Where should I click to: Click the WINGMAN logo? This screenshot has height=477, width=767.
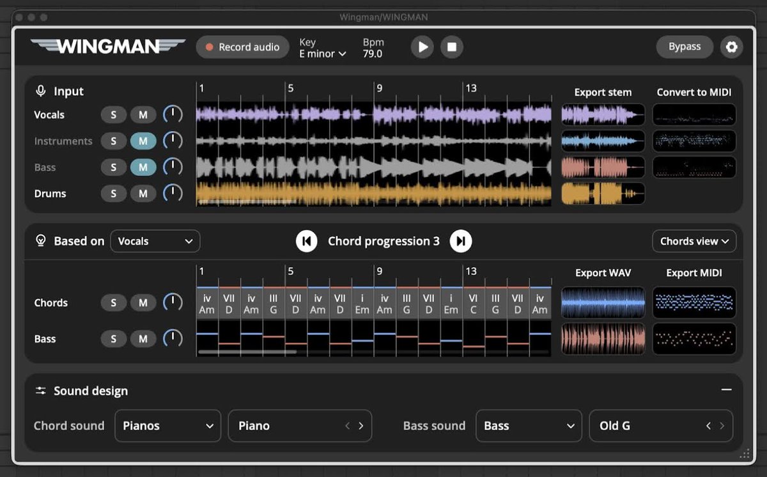[108, 46]
